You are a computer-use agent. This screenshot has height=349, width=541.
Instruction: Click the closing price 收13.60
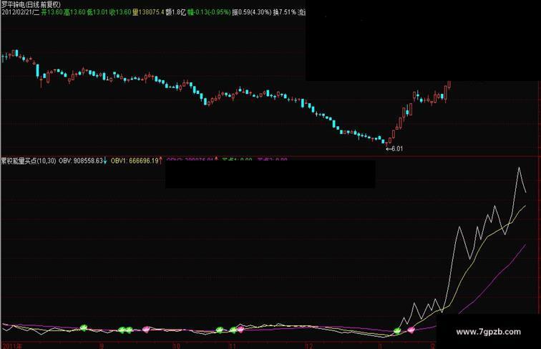(x=120, y=12)
